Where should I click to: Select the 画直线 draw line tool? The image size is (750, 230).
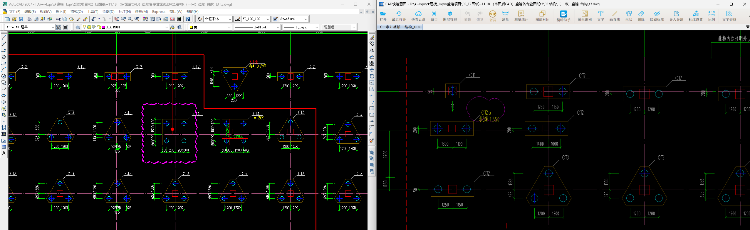click(x=615, y=16)
